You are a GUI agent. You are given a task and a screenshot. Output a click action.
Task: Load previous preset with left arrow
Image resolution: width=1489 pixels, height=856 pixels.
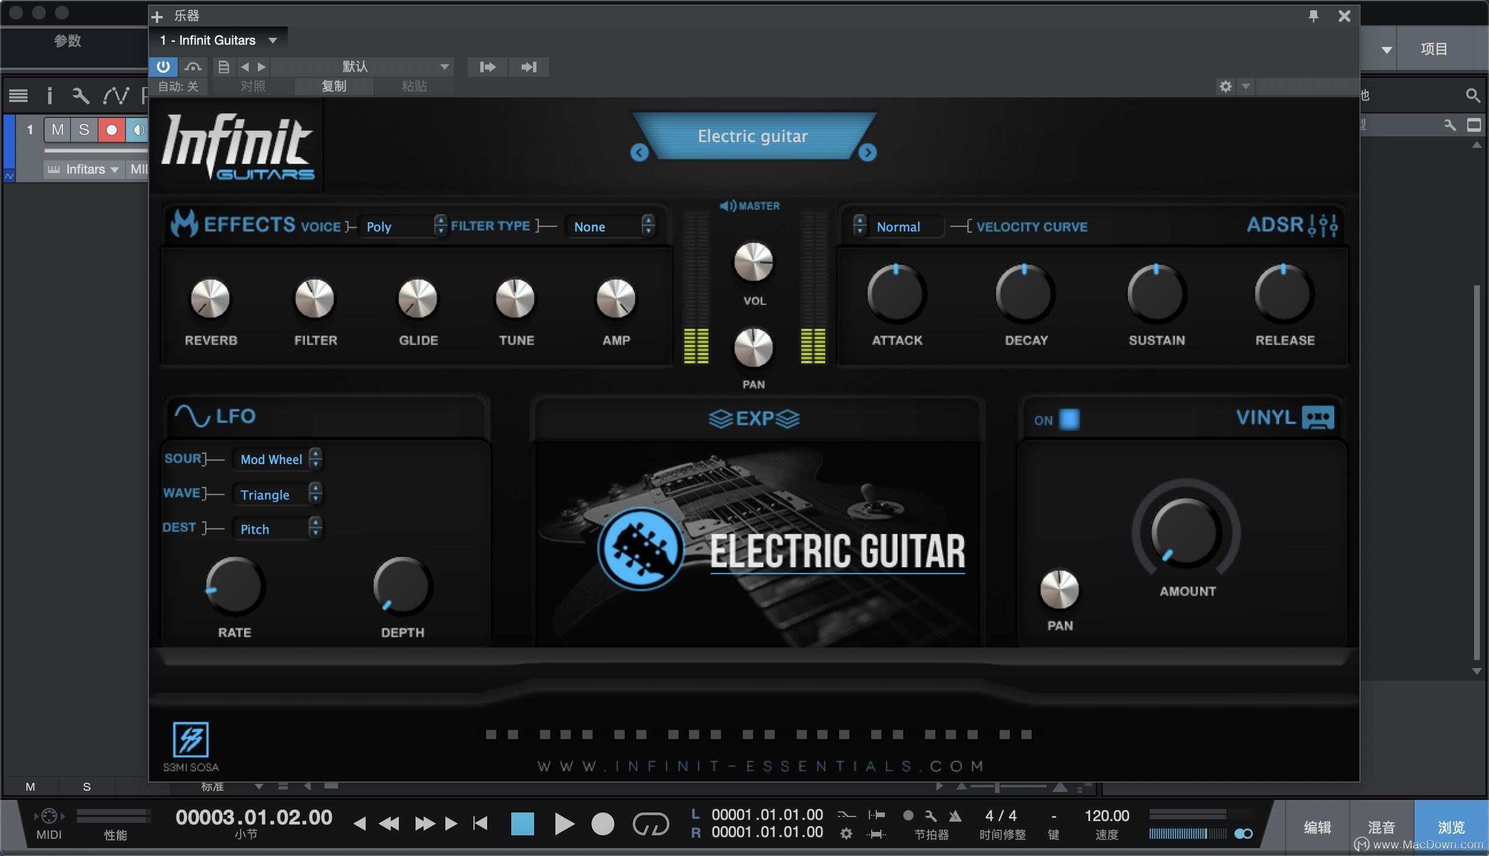point(245,66)
